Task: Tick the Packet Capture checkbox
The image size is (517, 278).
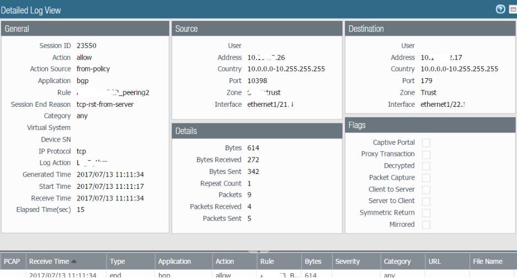Action: [x=426, y=178]
